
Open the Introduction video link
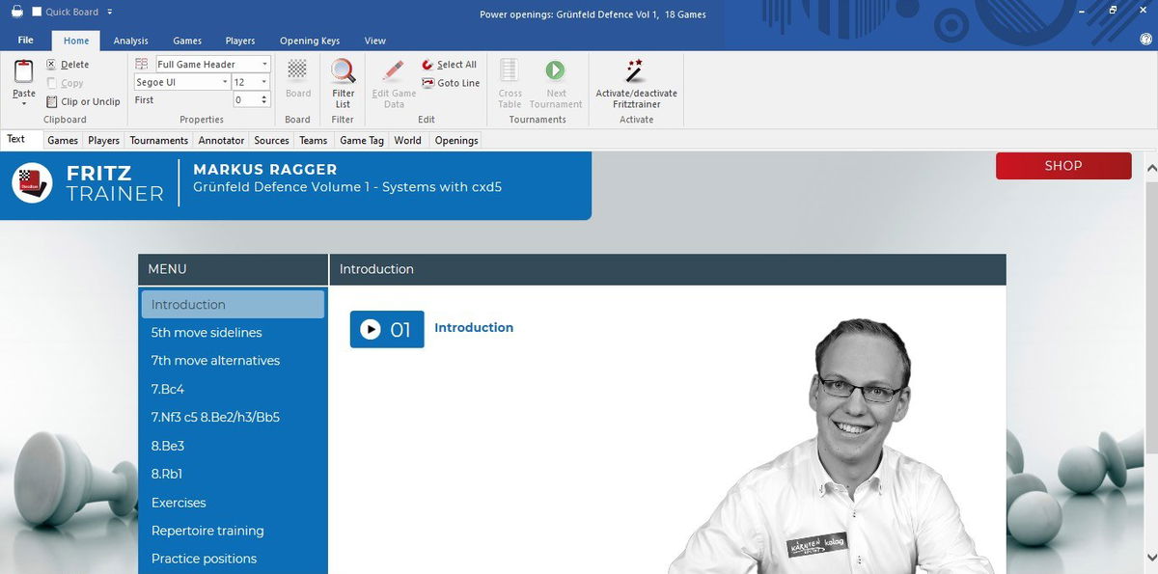tap(474, 328)
